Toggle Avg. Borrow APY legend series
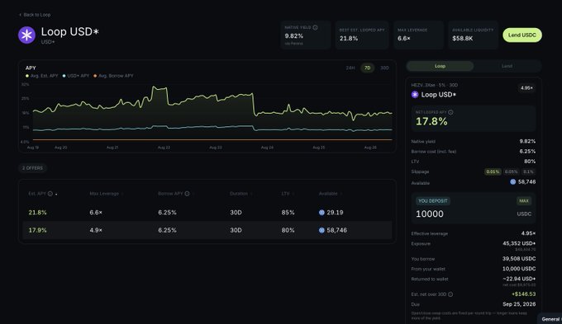 click(113, 76)
